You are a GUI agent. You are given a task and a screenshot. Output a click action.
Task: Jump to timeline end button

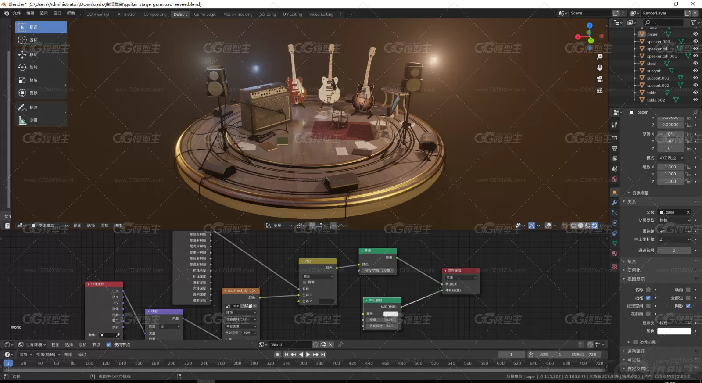click(323, 354)
